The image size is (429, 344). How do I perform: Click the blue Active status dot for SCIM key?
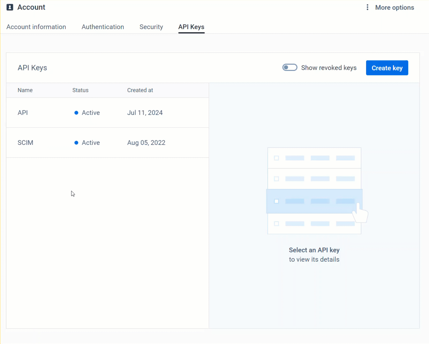pyautogui.click(x=76, y=143)
